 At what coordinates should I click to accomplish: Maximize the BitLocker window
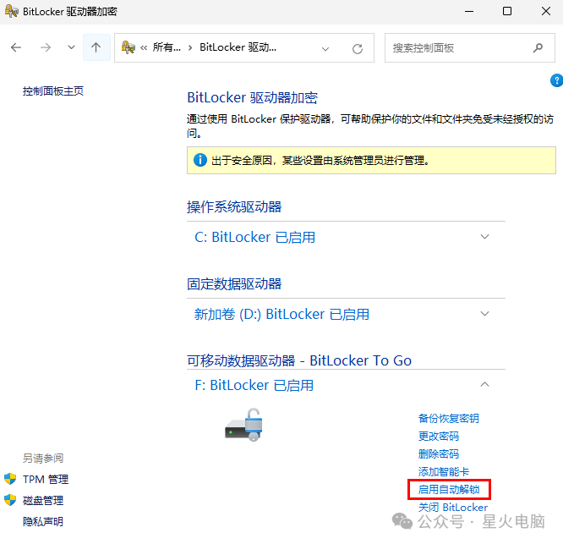507,11
